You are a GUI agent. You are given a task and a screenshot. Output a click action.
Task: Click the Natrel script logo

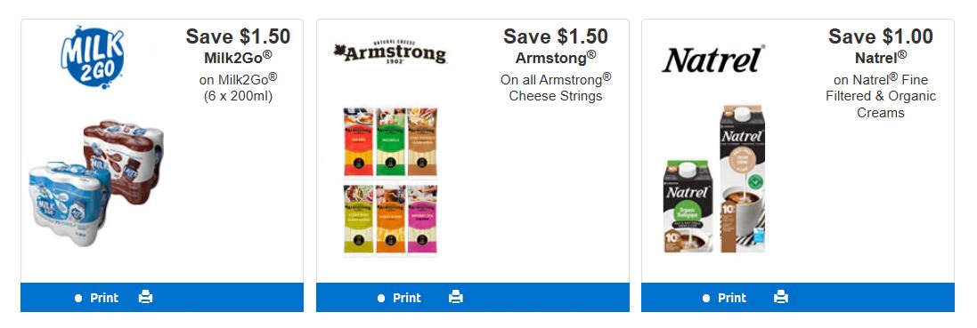[713, 60]
